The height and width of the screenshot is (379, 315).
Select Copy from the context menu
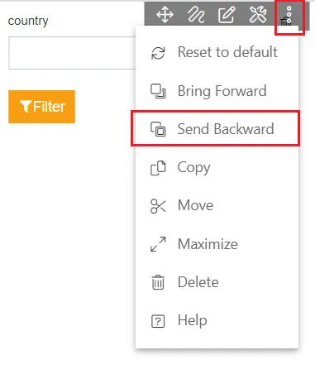click(217, 167)
